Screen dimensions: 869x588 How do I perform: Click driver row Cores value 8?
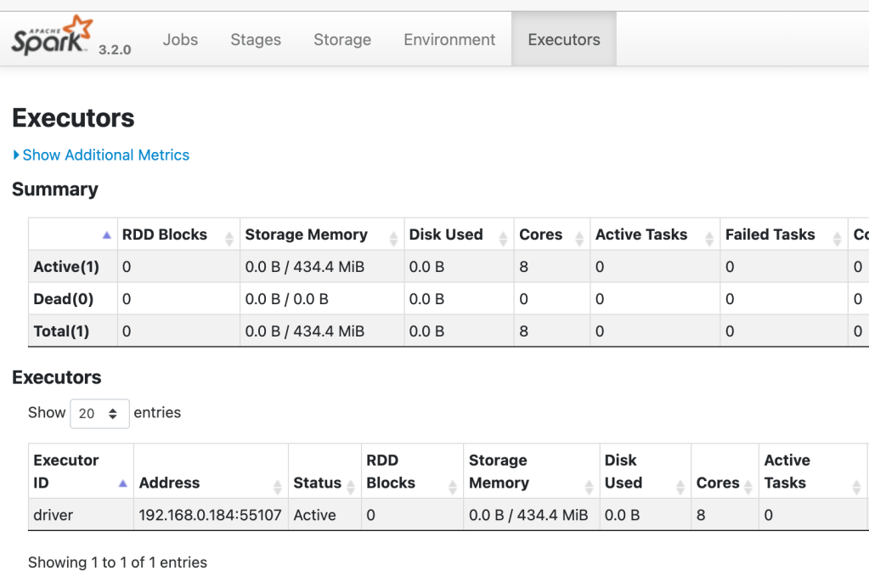[701, 515]
